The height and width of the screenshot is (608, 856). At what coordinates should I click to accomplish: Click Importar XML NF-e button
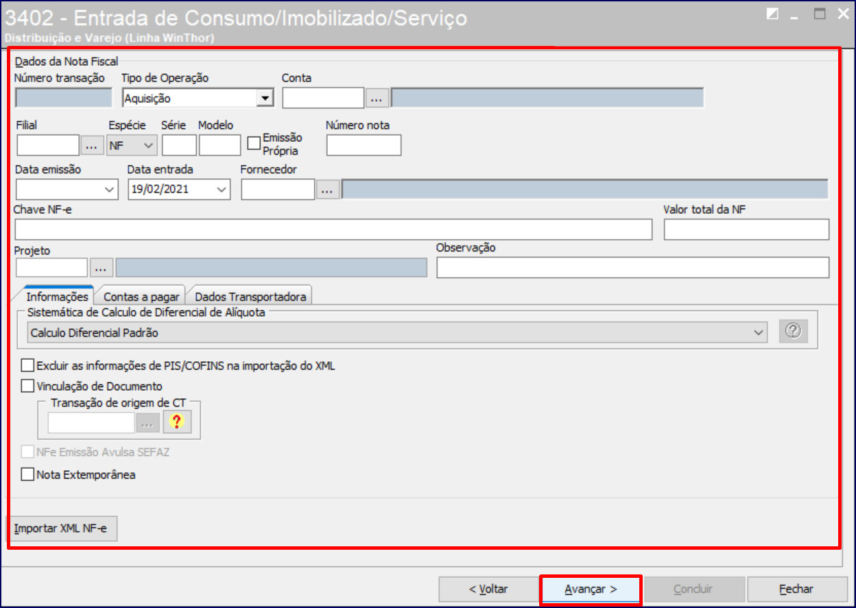[61, 528]
